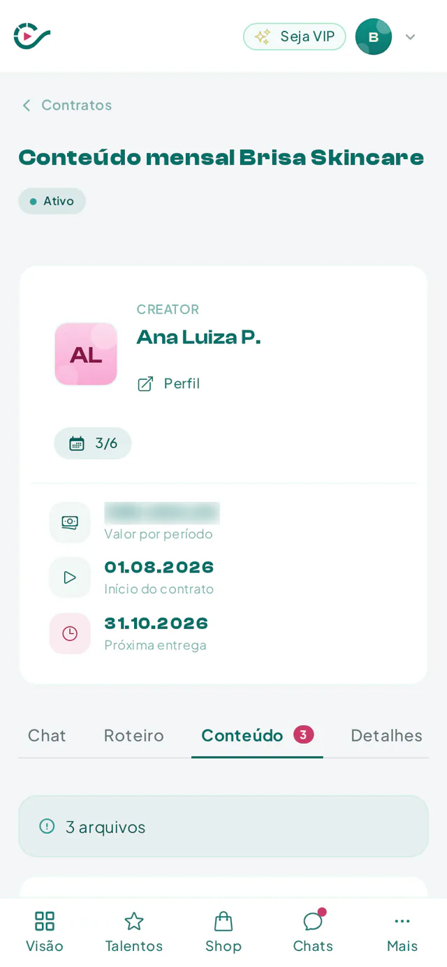
Task: Open the Mais menu in bottom navigation
Action: pyautogui.click(x=402, y=931)
